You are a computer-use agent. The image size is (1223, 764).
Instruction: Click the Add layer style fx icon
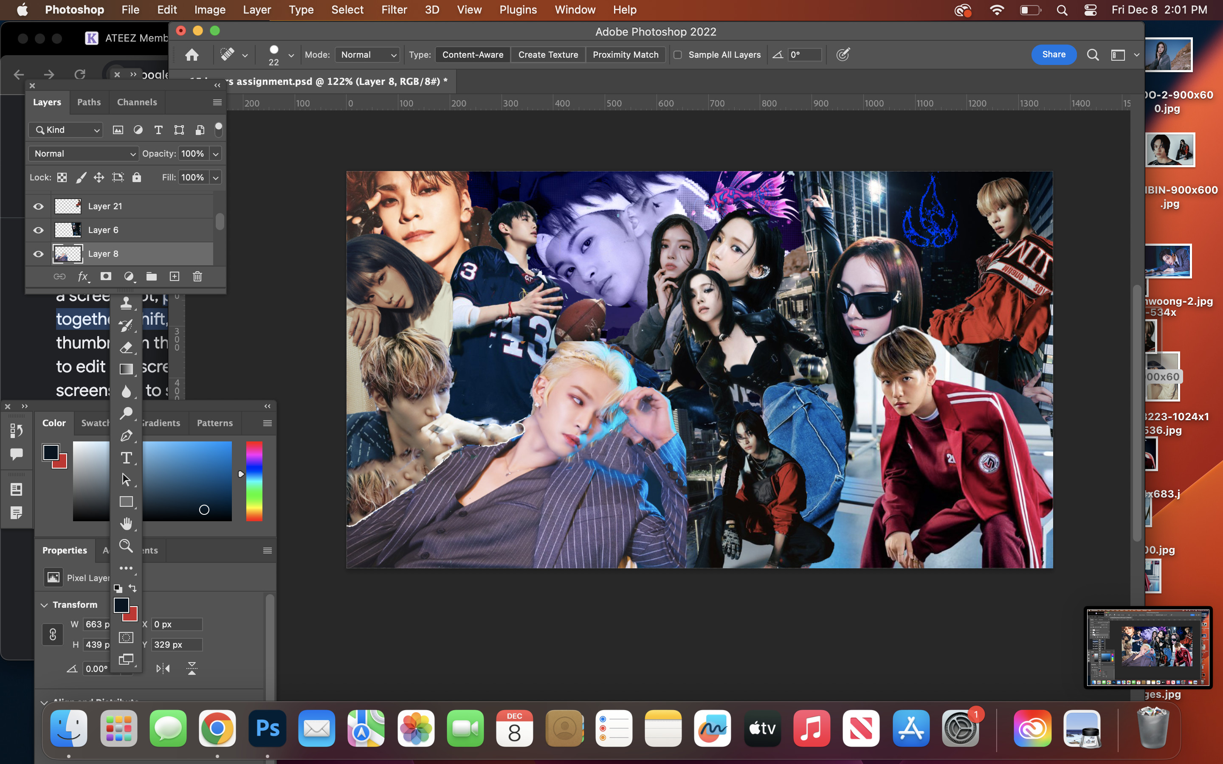click(x=83, y=276)
